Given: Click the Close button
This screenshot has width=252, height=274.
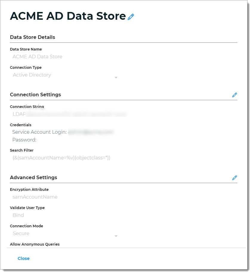Looking at the screenshot, I should (24, 258).
